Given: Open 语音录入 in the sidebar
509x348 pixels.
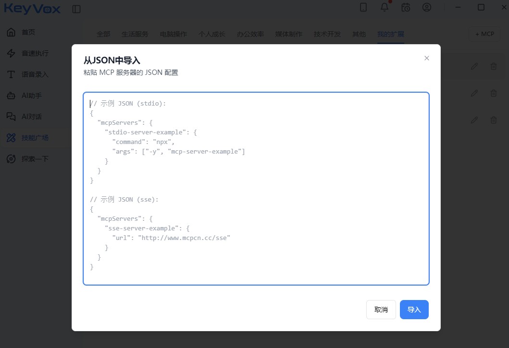Looking at the screenshot, I should point(36,74).
